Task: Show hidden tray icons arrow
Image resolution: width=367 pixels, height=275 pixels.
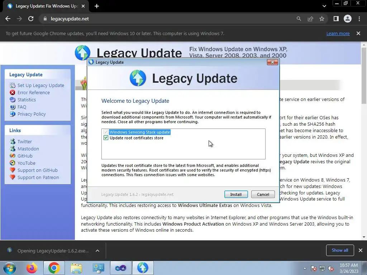Action: (x=305, y=268)
